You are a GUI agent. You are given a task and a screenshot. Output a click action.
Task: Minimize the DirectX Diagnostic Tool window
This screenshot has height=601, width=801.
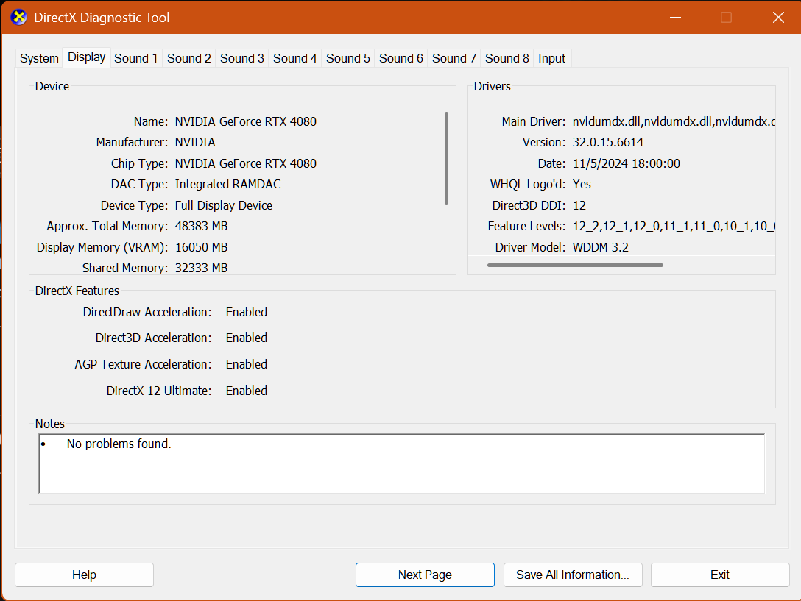coord(675,18)
